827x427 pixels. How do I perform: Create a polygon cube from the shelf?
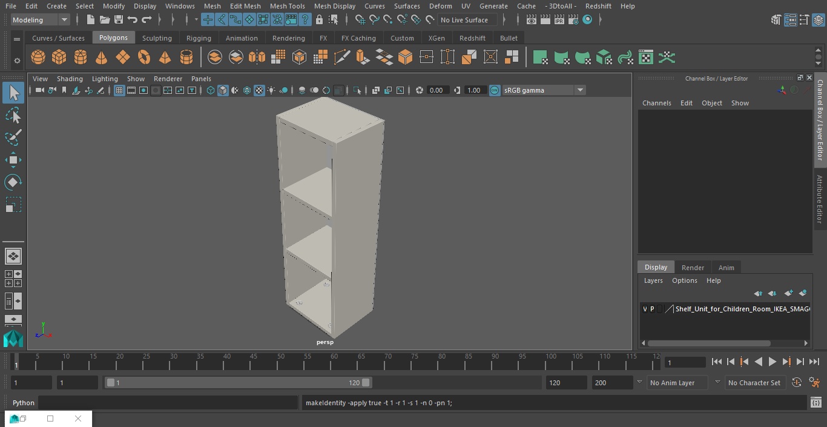[59, 58]
